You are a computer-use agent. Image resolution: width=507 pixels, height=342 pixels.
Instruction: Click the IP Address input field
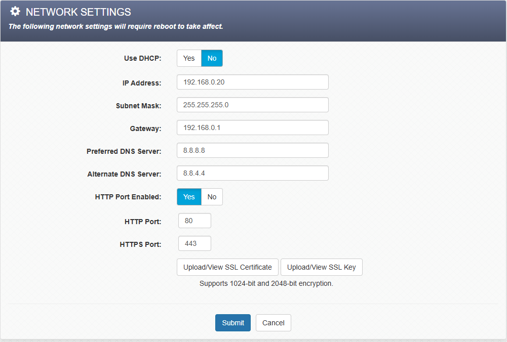point(252,82)
